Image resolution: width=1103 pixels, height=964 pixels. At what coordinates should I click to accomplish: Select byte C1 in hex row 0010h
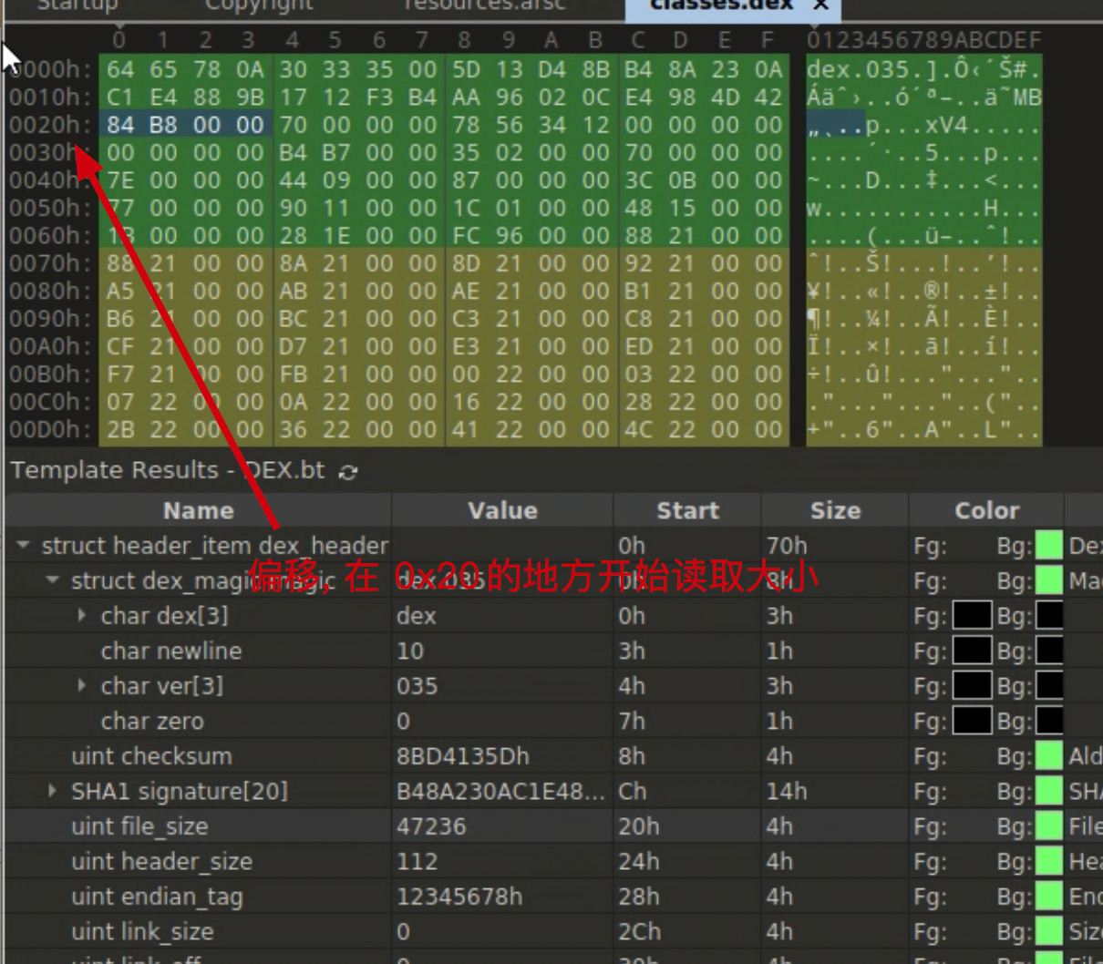pyautogui.click(x=120, y=97)
